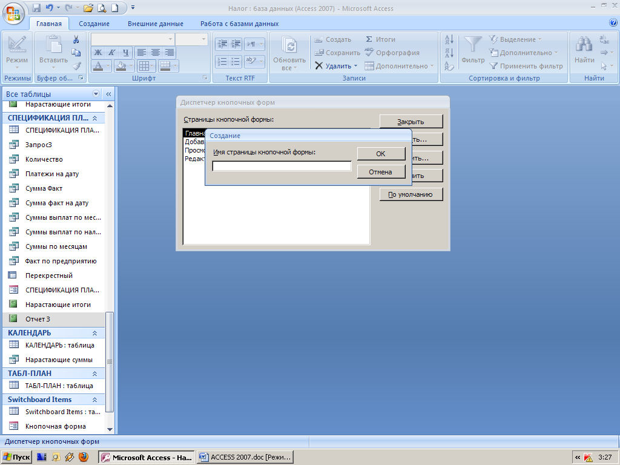
Task: Click OK in Создание dialog
Action: click(x=381, y=154)
